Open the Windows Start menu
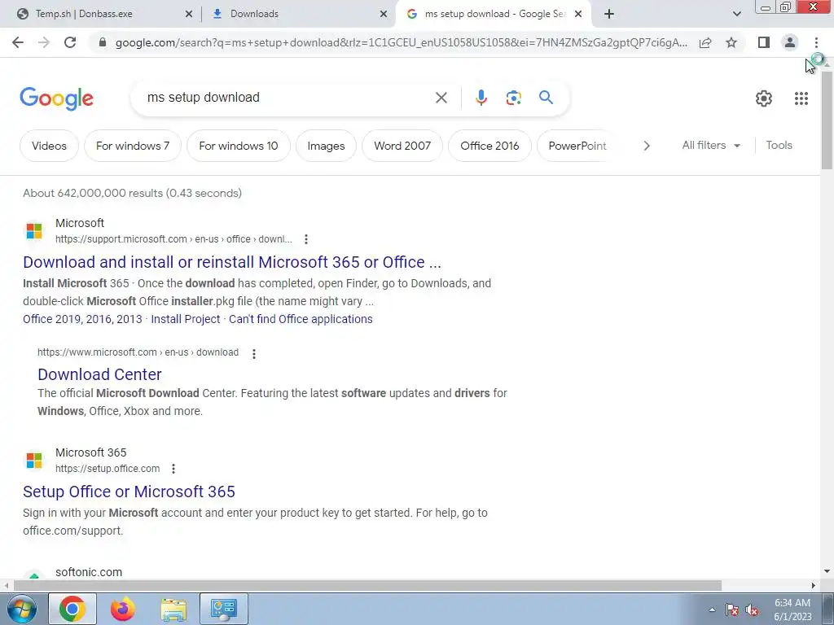The height and width of the screenshot is (625, 834). pos(21,609)
